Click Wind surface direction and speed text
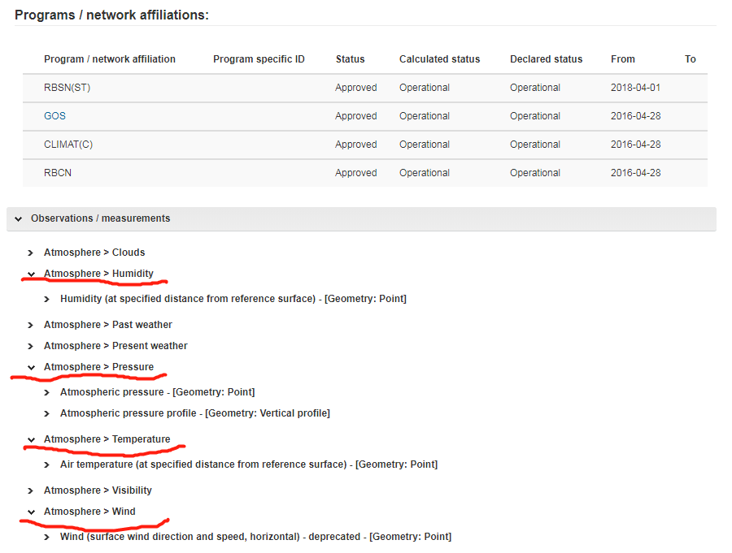Screen dimensions: 732x553 (x=256, y=537)
